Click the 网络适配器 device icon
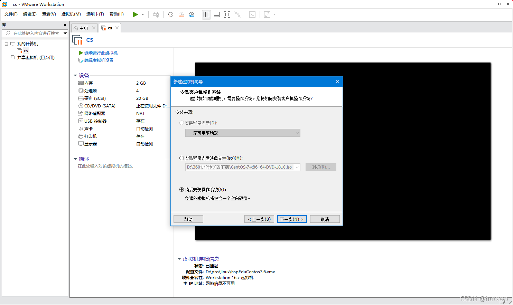Viewport: 513px width, 305px height. [81, 113]
